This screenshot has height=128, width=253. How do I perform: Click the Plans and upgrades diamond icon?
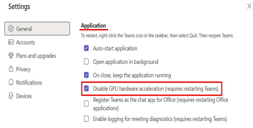(x=11, y=56)
